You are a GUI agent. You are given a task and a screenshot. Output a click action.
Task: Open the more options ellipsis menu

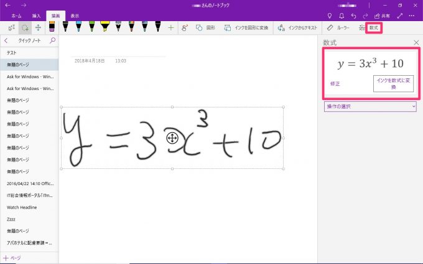412,16
